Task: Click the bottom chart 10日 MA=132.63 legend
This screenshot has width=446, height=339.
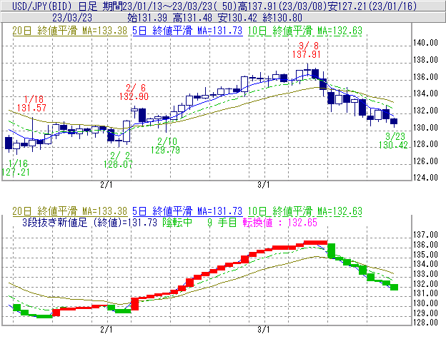Action: click(x=305, y=211)
